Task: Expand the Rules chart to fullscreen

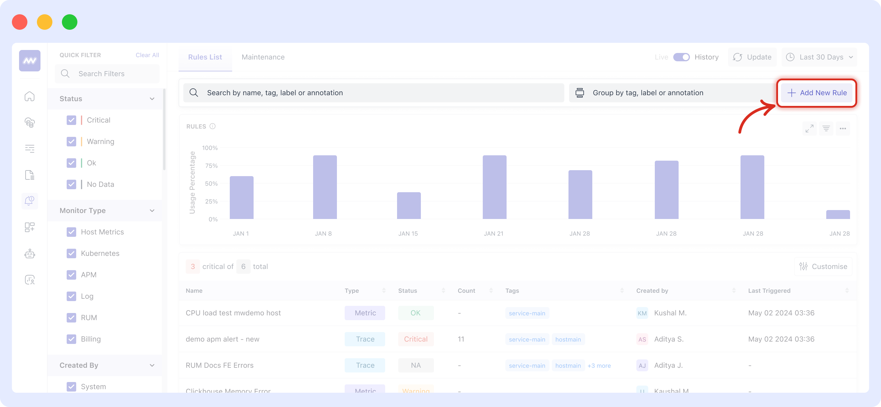Action: (x=809, y=129)
